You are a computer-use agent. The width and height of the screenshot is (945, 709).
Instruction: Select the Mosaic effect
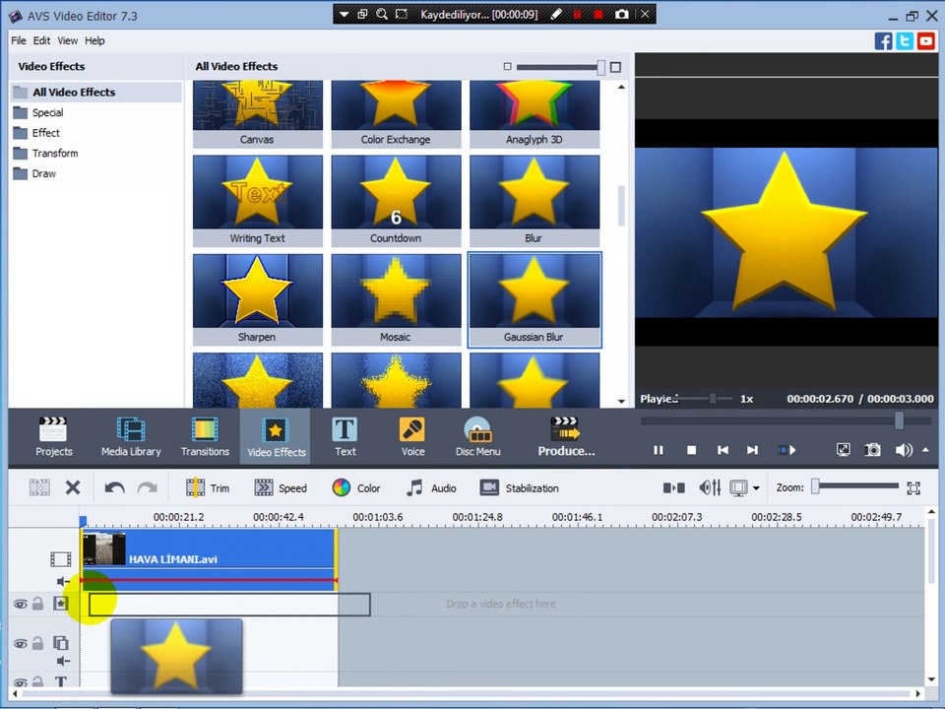(396, 299)
